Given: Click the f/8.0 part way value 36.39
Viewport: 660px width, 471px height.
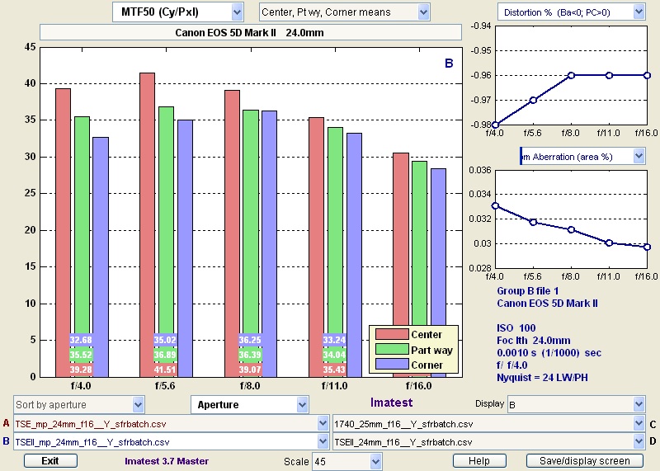Looking at the screenshot, I should coord(250,355).
